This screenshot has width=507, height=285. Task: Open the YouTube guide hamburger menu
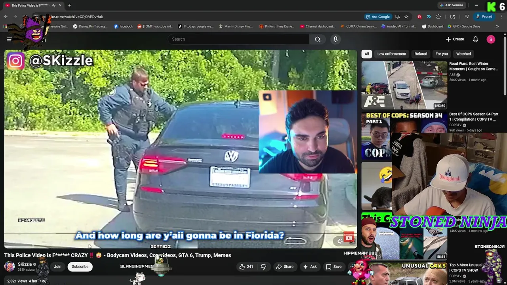pyautogui.click(x=9, y=39)
